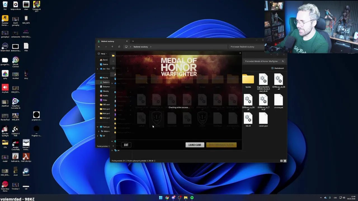Open Rockstar Games Launcher desktop icon

click(5, 20)
